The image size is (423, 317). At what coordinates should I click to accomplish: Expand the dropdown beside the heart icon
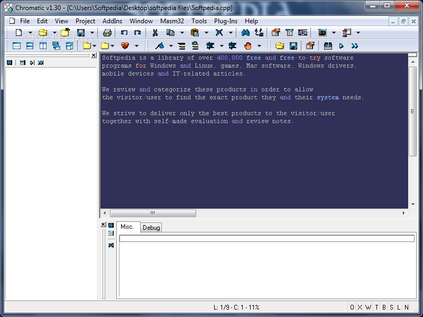[137, 46]
